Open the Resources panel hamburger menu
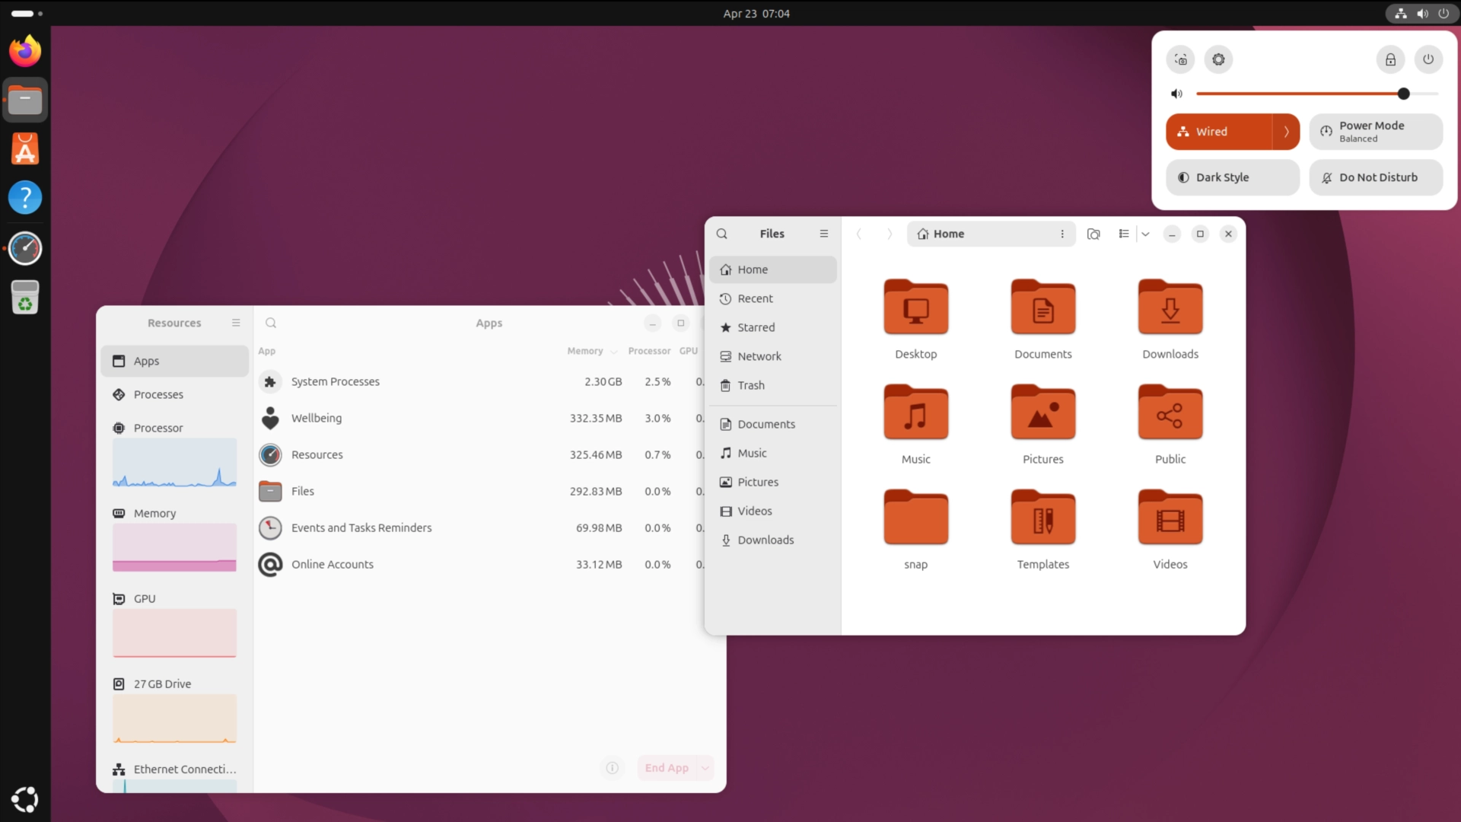The image size is (1461, 822). point(236,322)
